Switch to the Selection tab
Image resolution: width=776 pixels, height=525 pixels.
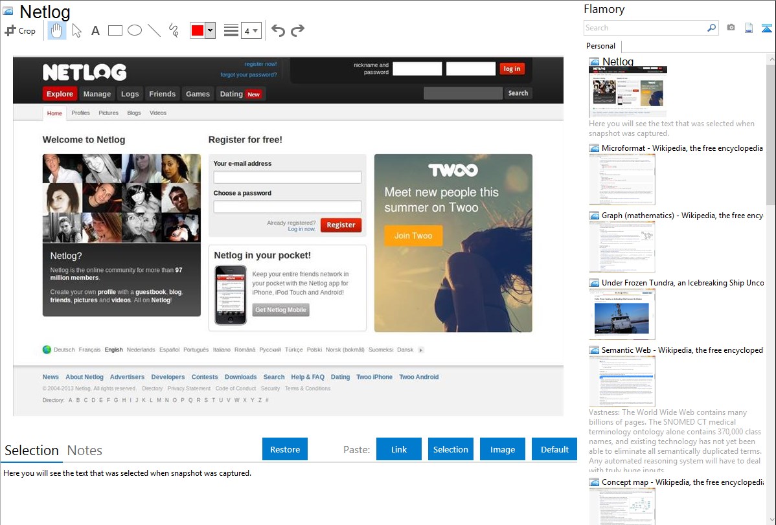[32, 451]
